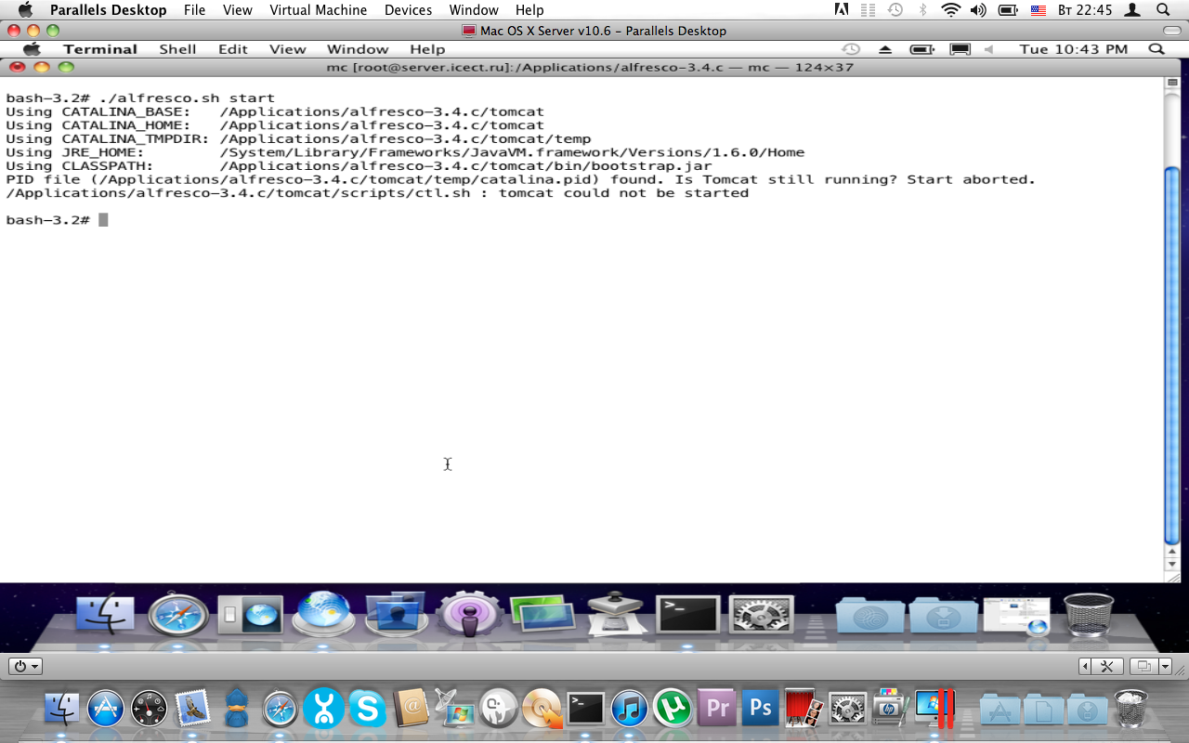Open Server Preferences in the guest dock
Viewport: 1189px width, 743px height.
tap(251, 614)
